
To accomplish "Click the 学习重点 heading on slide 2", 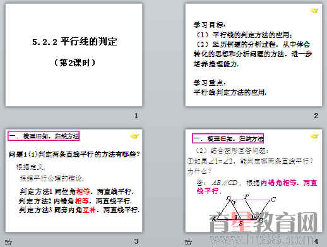I will pyautogui.click(x=210, y=83).
